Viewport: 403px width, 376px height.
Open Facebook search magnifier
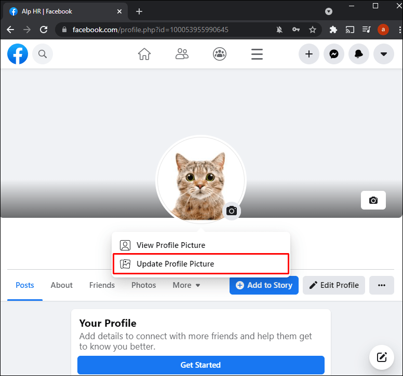point(43,54)
